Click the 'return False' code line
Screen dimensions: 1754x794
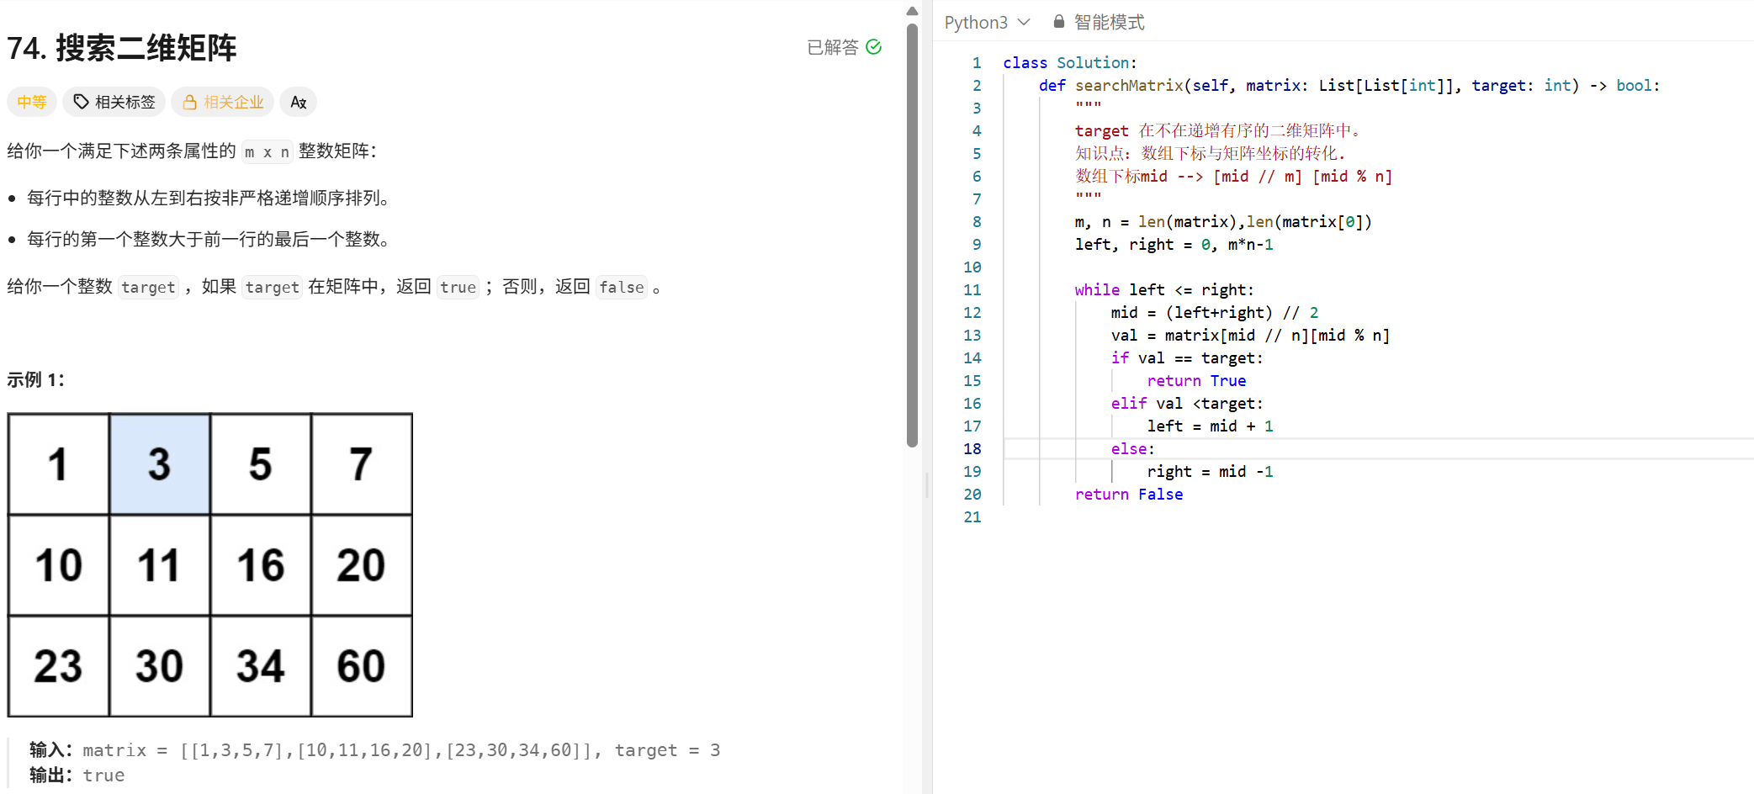coord(1129,494)
